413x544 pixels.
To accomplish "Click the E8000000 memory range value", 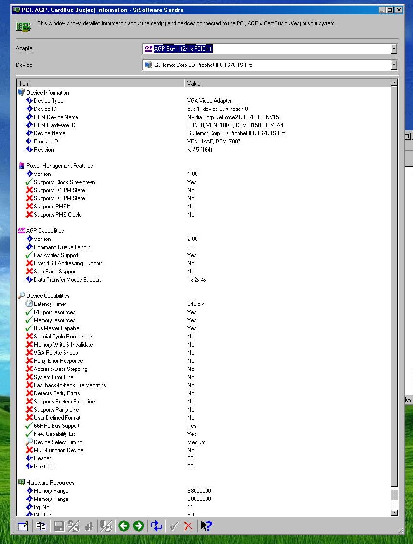I will pyautogui.click(x=199, y=491).
